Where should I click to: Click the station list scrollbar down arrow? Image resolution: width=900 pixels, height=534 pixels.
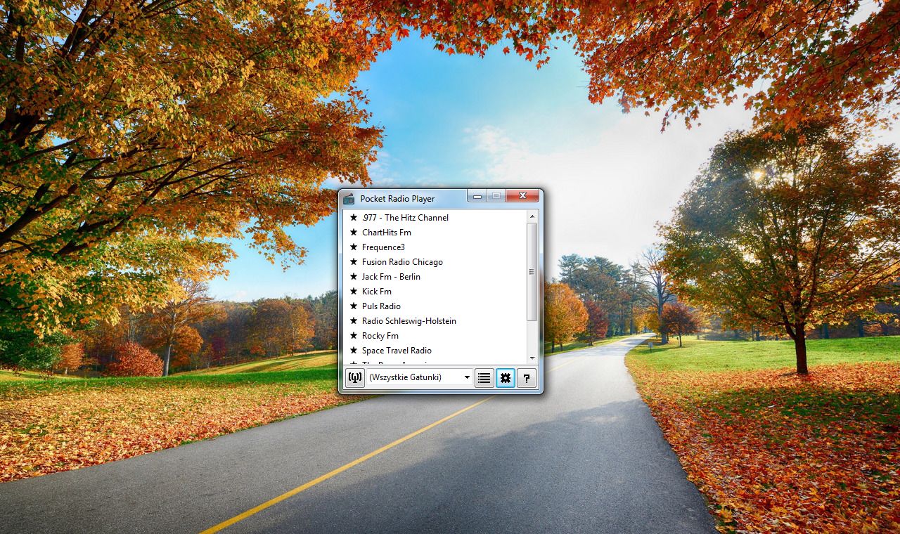point(532,358)
